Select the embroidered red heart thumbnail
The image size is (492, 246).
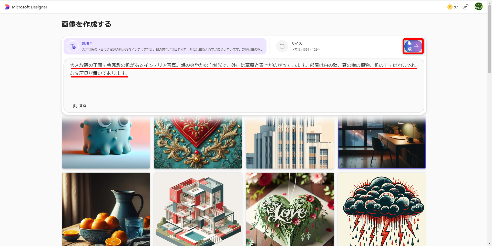click(x=198, y=142)
